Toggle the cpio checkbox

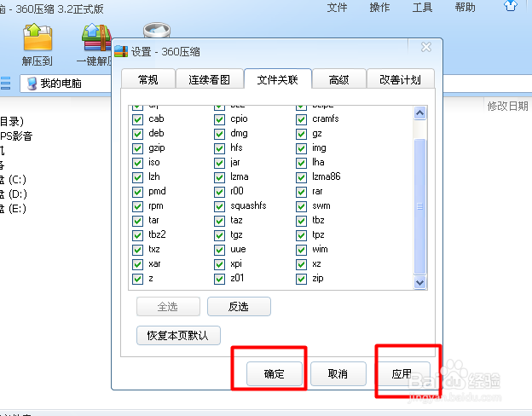click(219, 119)
